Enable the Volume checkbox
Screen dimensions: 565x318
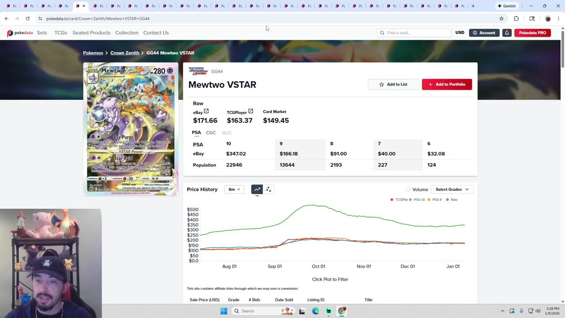coord(408,189)
